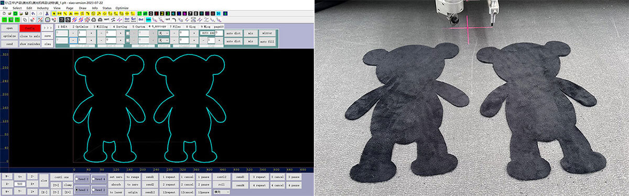Select the head 1 radio button
The image size is (629, 196).
(77, 190)
